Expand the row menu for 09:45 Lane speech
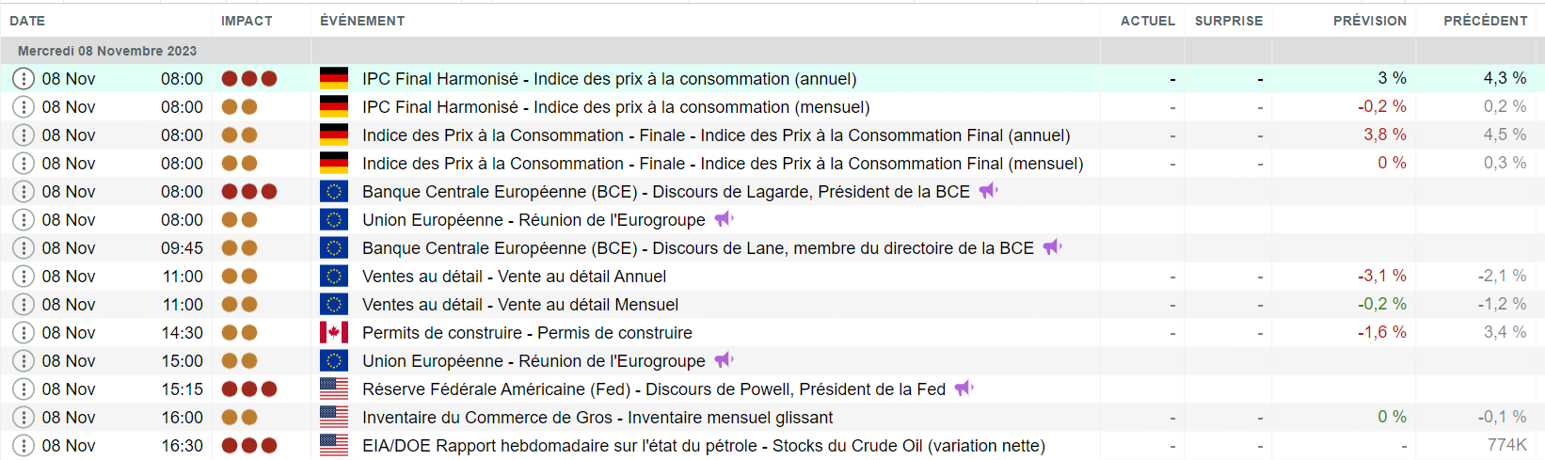1545x460 pixels. pos(24,248)
